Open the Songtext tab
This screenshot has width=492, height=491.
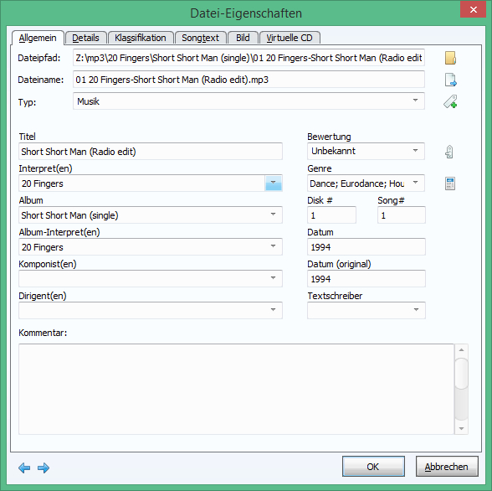pos(201,38)
